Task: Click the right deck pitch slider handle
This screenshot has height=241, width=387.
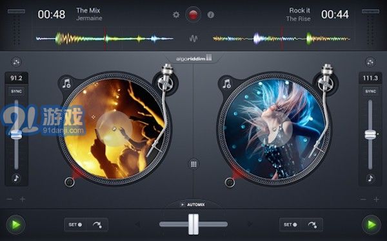Action: 370,134
